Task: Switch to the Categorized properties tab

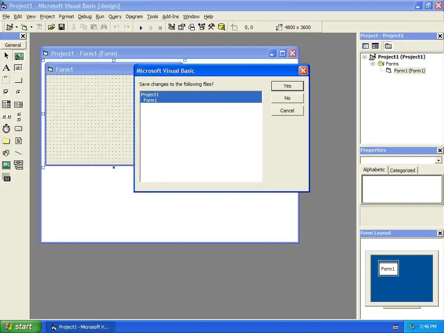Action: 402,170
